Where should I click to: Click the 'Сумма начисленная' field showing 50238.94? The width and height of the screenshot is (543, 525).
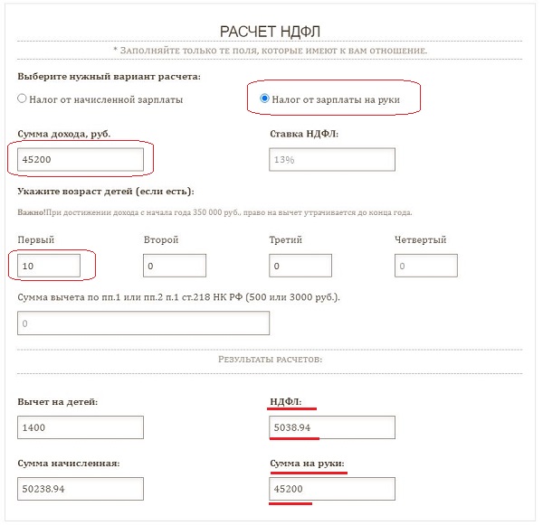pyautogui.click(x=81, y=489)
